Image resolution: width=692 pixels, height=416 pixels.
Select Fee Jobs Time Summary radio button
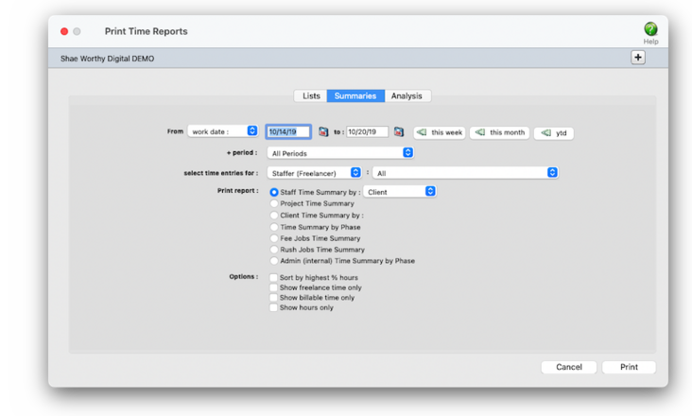point(274,238)
